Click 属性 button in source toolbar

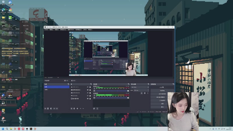point(66,81)
